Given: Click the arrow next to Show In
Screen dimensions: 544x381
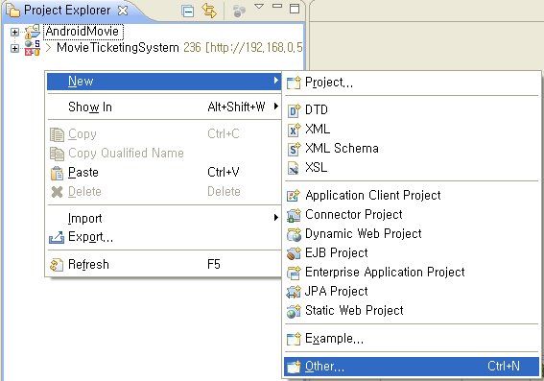Looking at the screenshot, I should 275,107.
